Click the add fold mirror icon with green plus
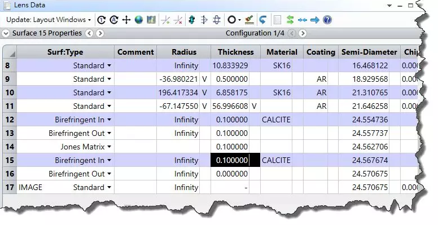Screen dimensions: 438x225 165,20
